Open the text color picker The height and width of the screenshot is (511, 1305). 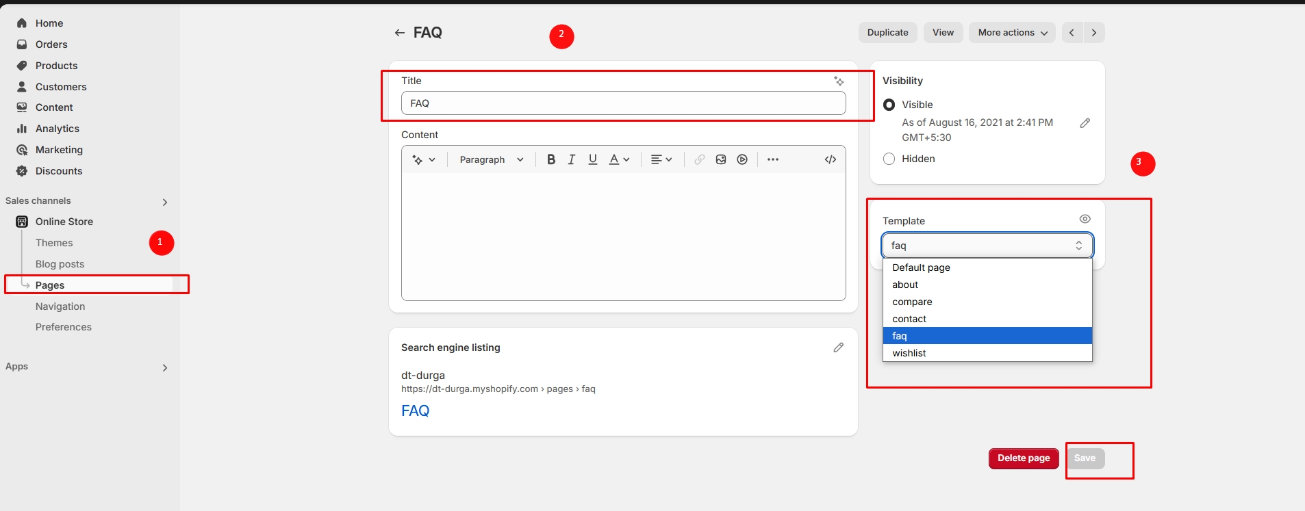619,159
